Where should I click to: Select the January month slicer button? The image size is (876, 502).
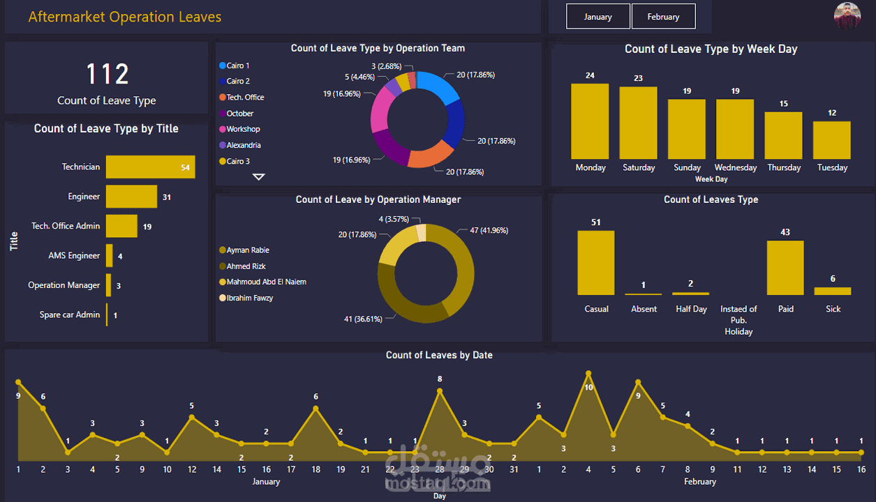pyautogui.click(x=598, y=17)
